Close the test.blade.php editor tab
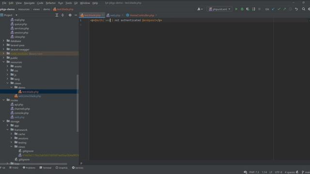 point(103,15)
